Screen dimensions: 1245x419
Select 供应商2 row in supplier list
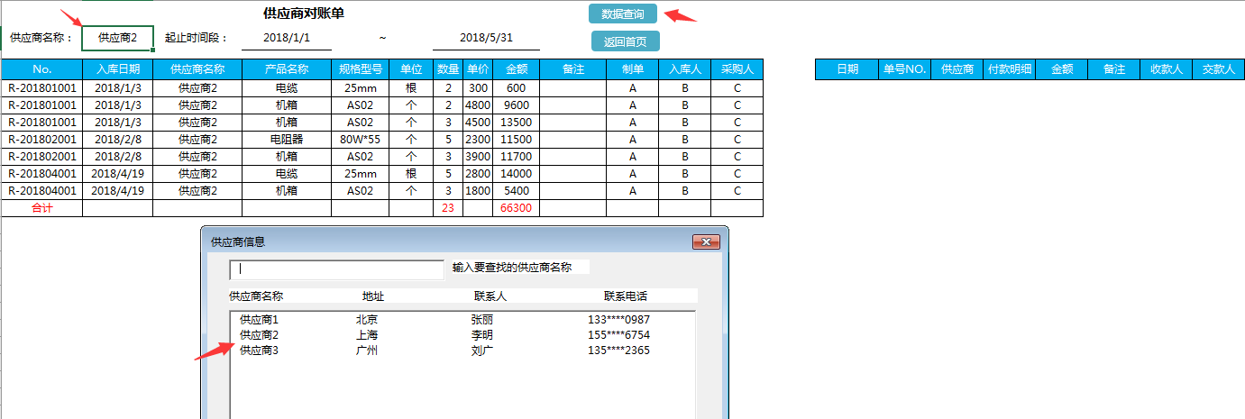pos(462,335)
